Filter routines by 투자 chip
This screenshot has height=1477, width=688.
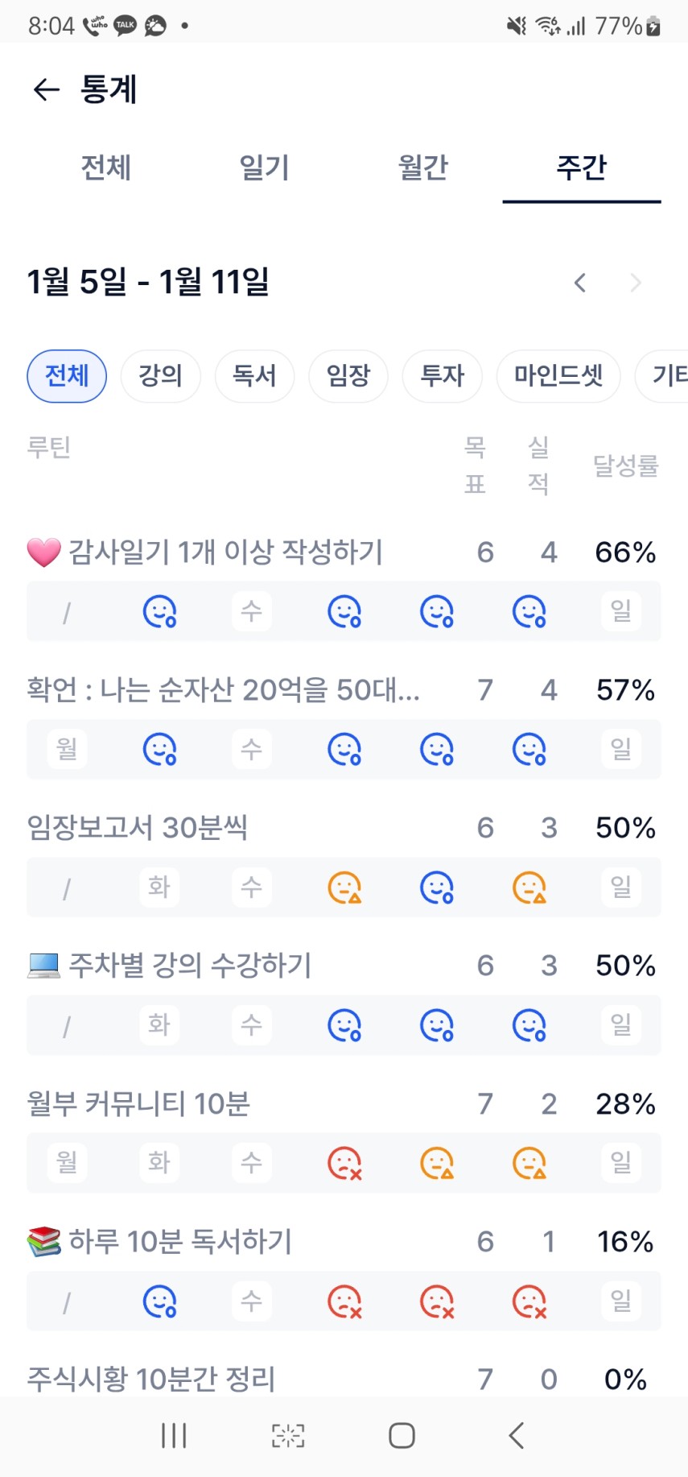point(443,375)
